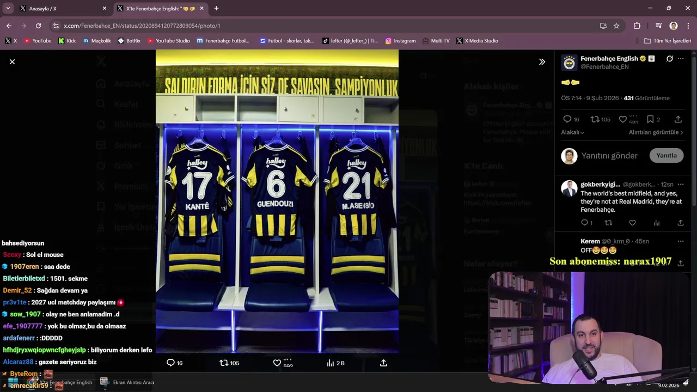Like the photo using heart icon below image
Screen dimensions: 697x392
click(277, 363)
